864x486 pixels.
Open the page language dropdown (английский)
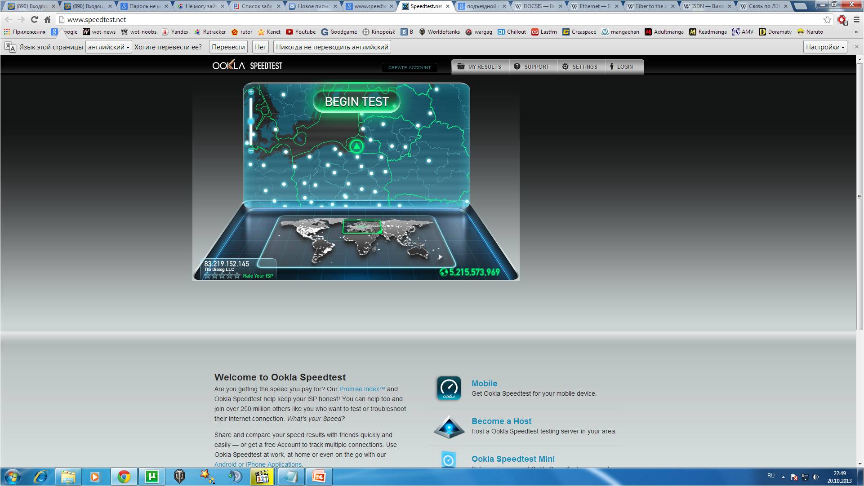[x=109, y=47]
